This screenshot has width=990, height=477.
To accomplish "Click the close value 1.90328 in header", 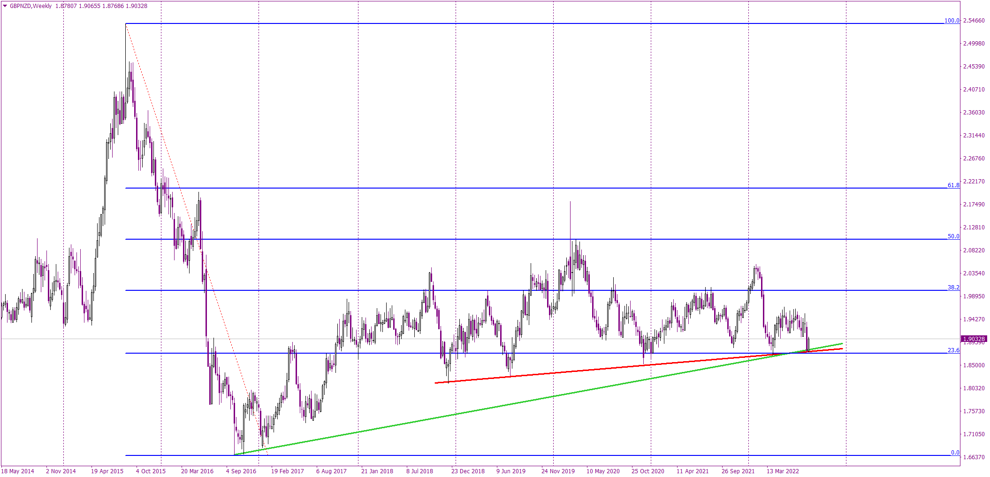I will tap(137, 6).
